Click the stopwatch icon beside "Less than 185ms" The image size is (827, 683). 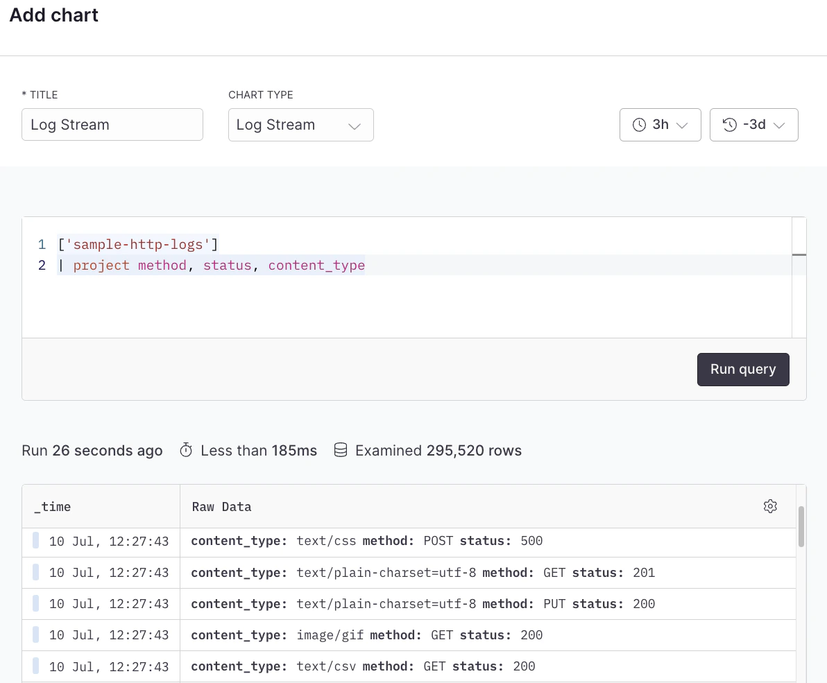pos(186,450)
